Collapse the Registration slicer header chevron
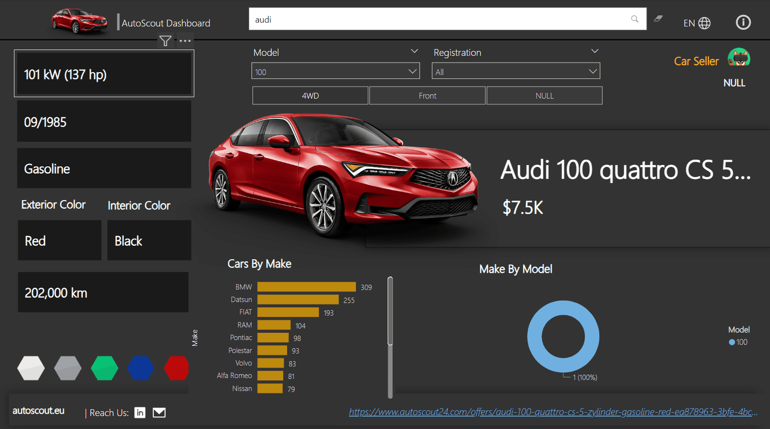Screen dimensions: 770x429 pos(595,51)
